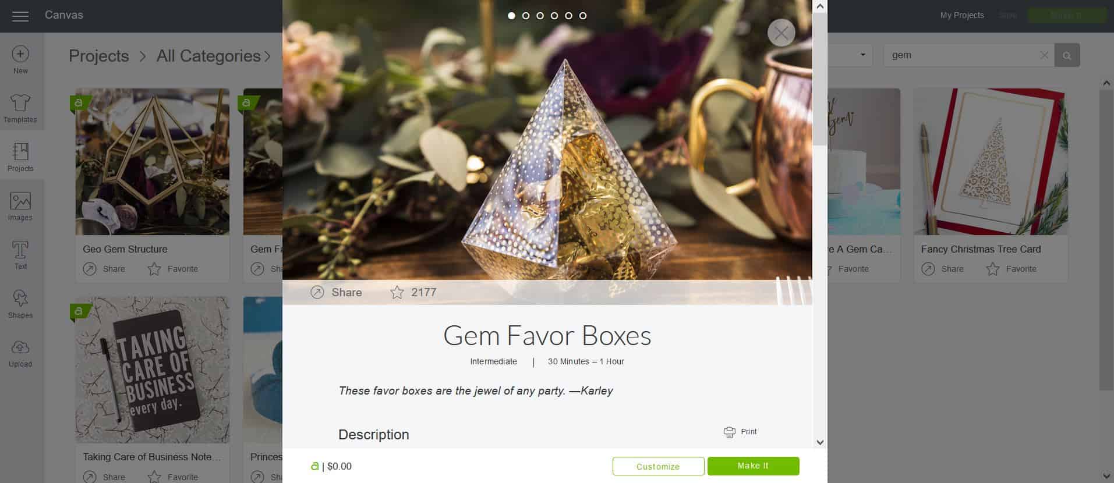Expand the dropdown beside the search box
This screenshot has height=483, width=1114.
click(862, 55)
